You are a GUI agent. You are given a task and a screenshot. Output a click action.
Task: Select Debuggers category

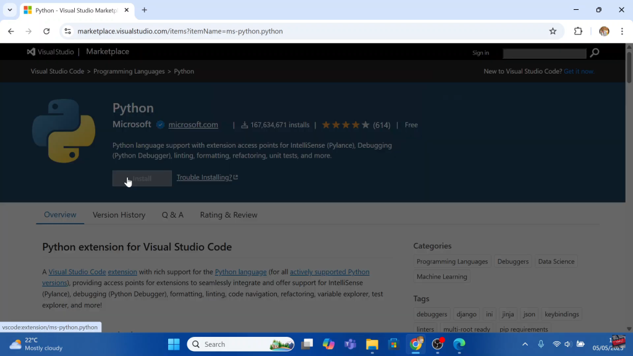tap(512, 261)
